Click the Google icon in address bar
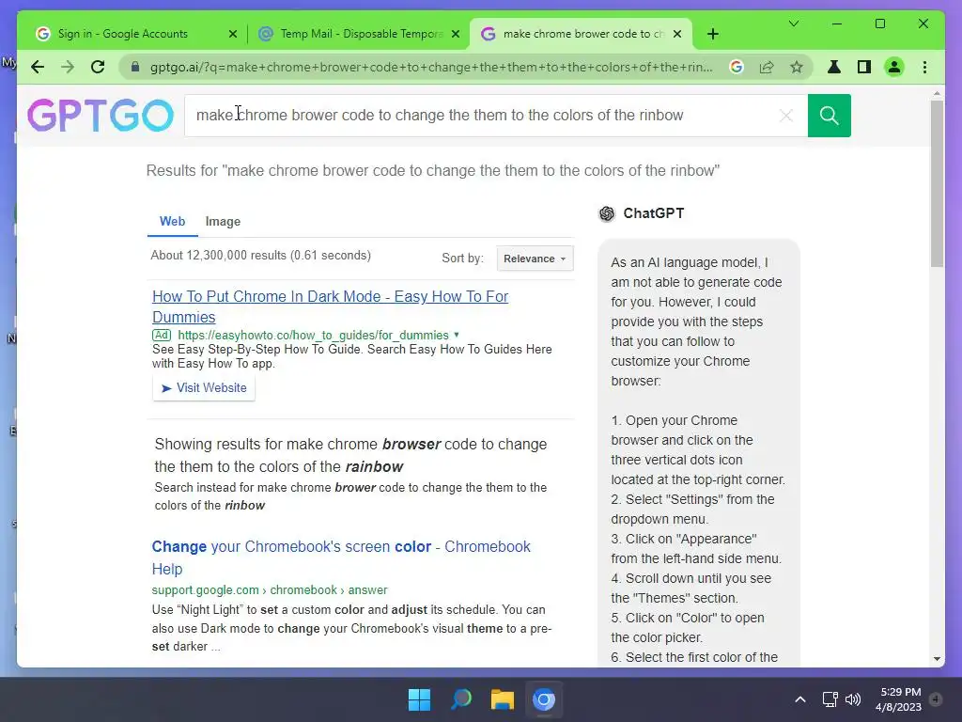The width and height of the screenshot is (962, 722). pyautogui.click(x=737, y=67)
